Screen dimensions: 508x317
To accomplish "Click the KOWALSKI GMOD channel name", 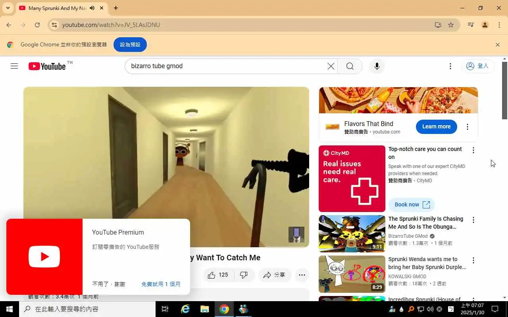I will pos(407,276).
